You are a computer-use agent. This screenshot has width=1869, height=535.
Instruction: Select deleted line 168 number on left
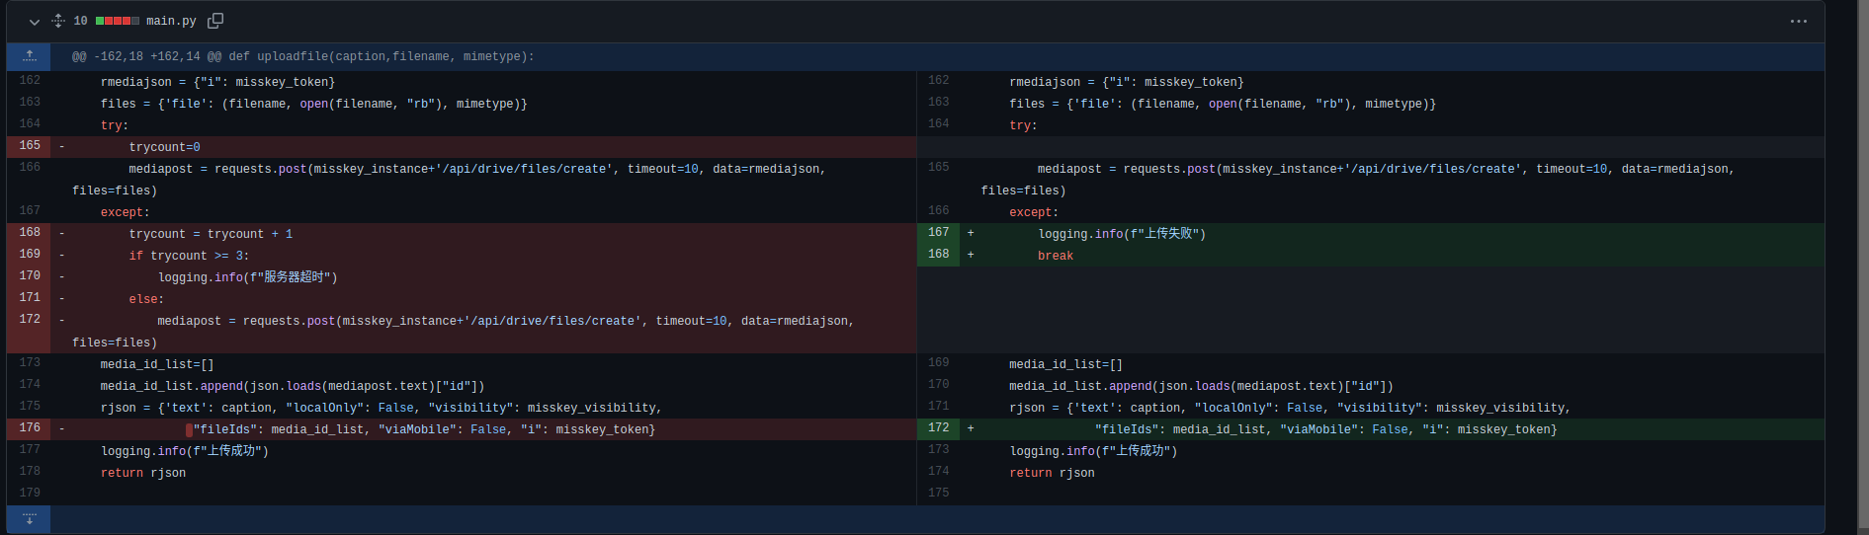pos(30,233)
